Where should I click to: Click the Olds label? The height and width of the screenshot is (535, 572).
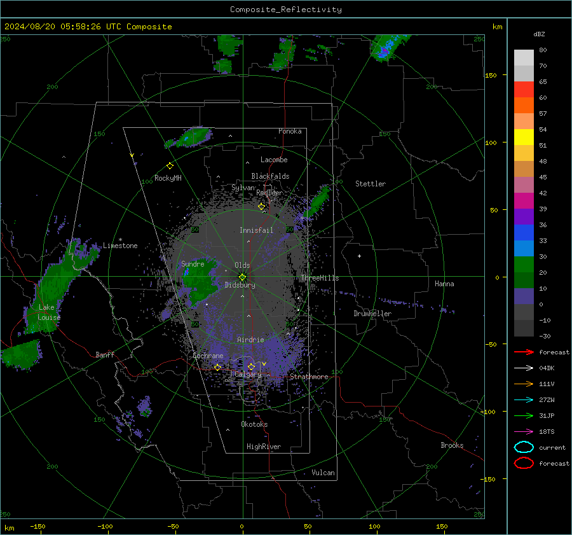[242, 265]
